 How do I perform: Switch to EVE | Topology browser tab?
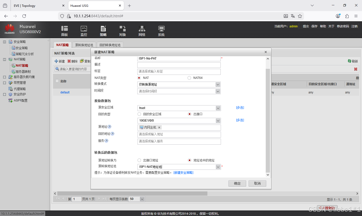pyautogui.click(x=39, y=6)
